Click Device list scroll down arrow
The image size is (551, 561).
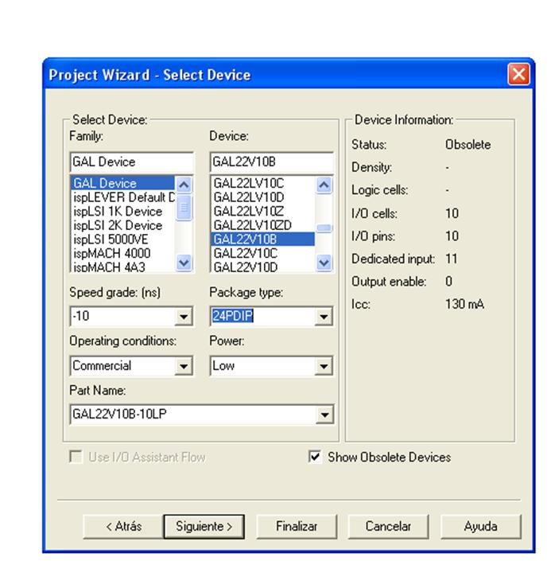[x=324, y=263]
